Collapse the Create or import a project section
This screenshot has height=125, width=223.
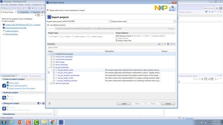tap(2, 79)
